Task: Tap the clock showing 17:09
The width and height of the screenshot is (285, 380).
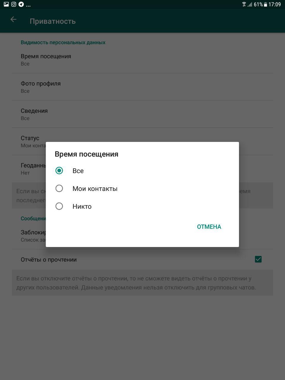Action: click(275, 4)
